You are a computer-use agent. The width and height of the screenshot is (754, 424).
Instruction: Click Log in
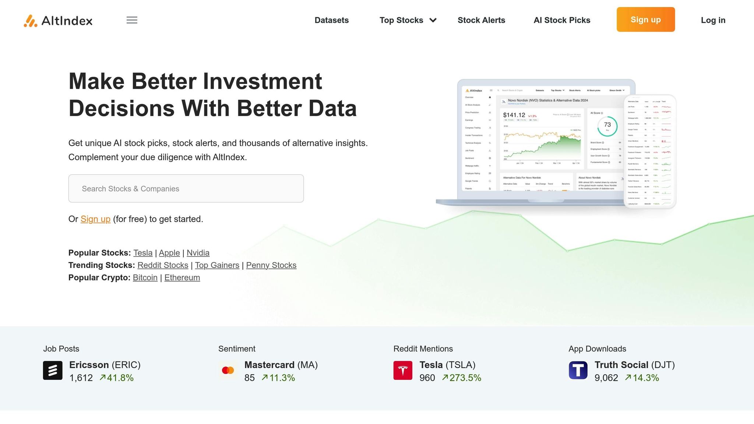click(x=713, y=20)
